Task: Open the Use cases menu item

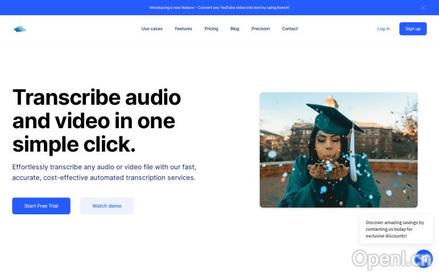Action: coord(152,29)
